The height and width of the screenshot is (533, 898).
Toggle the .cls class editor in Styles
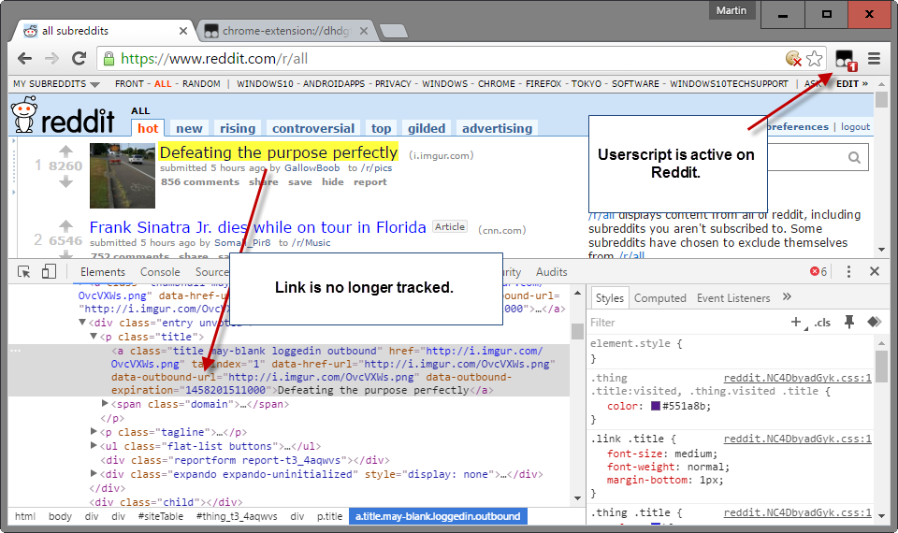822,323
